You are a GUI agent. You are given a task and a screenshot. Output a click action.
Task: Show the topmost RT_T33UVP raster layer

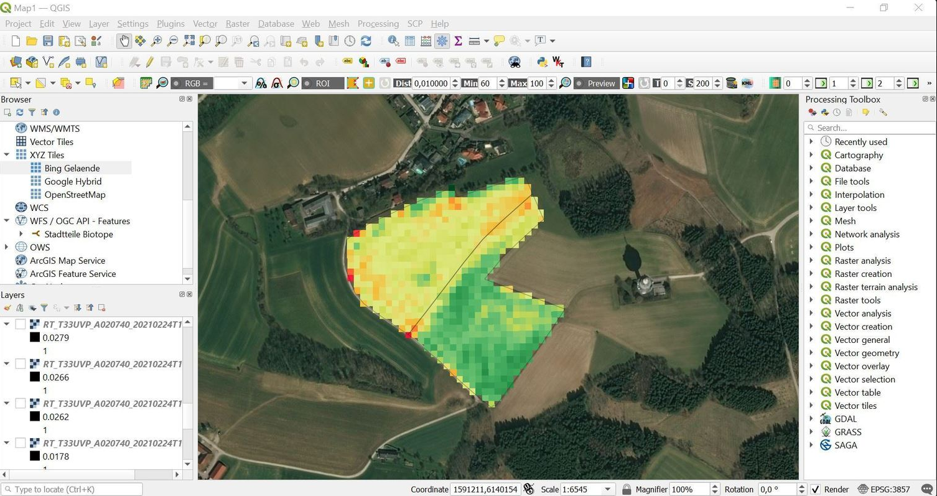(21, 324)
